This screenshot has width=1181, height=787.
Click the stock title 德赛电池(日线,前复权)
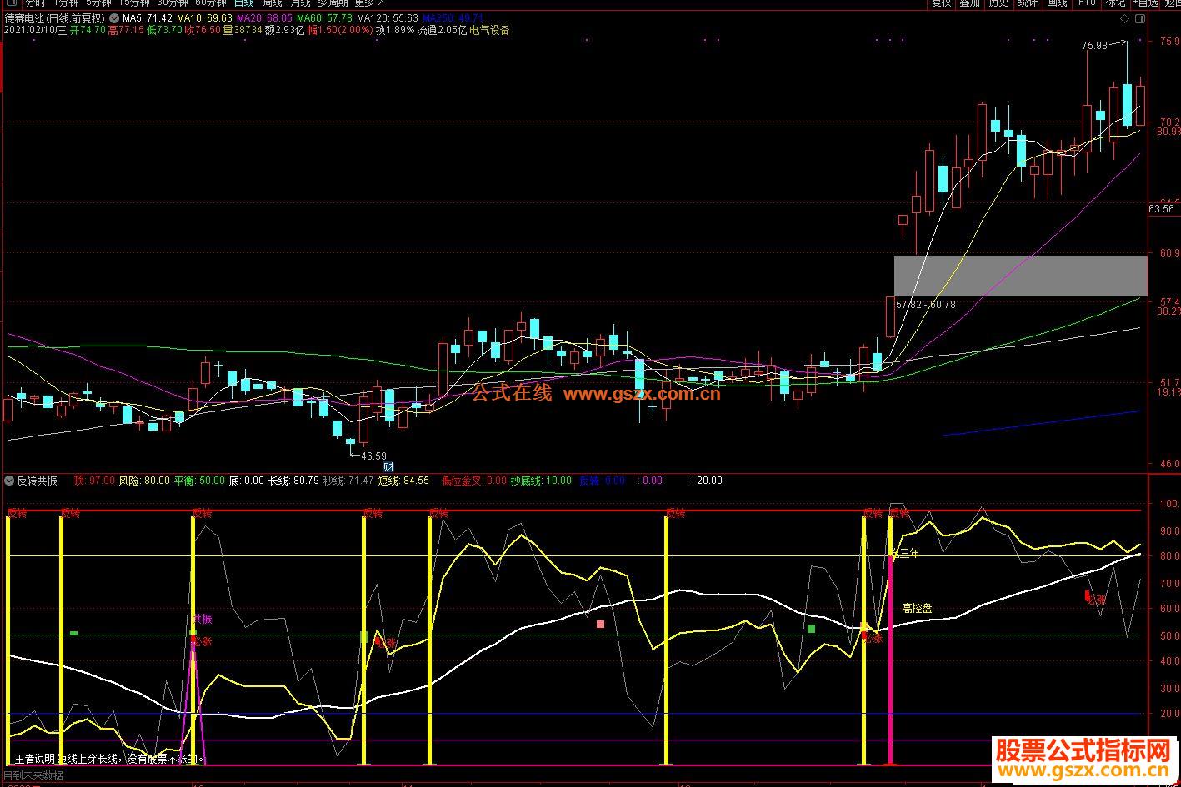(x=54, y=18)
